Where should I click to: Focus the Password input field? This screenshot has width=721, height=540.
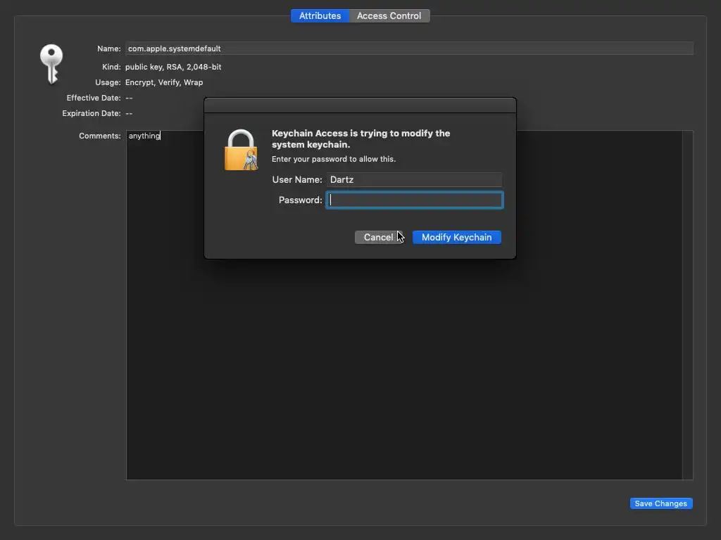415,200
